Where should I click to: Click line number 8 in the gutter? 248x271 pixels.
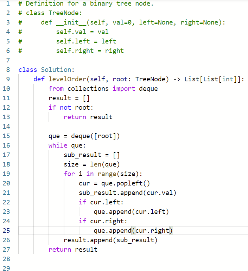[x=8, y=70]
